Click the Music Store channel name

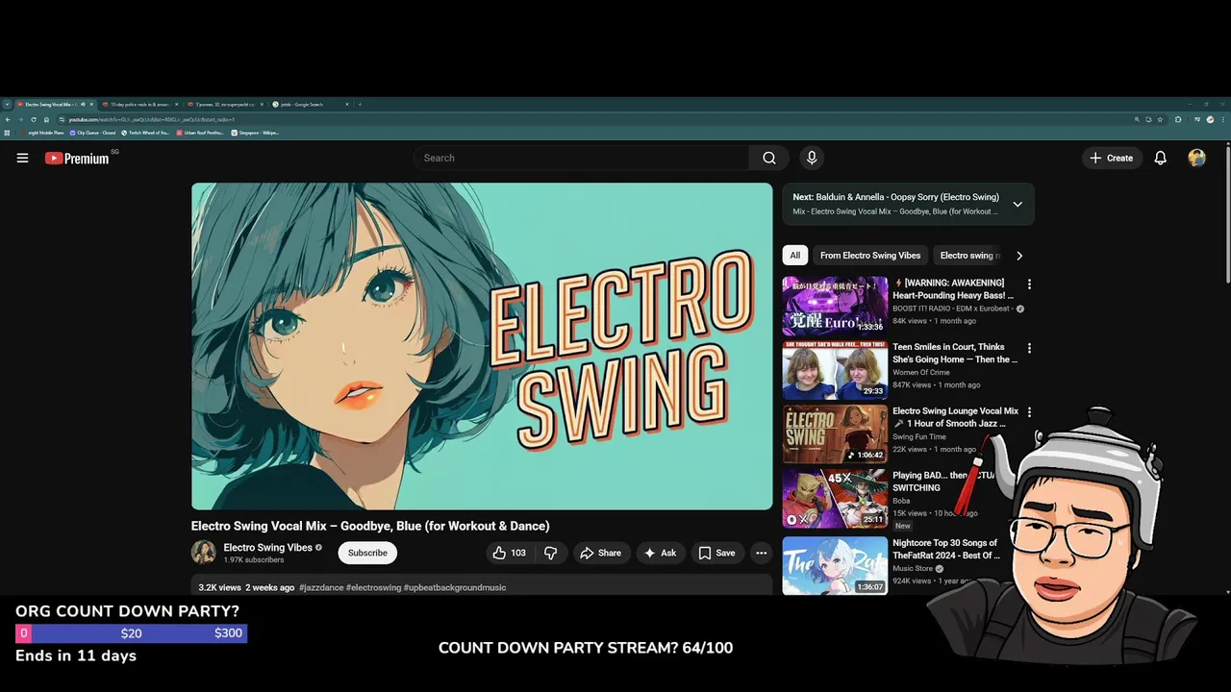tap(913, 568)
